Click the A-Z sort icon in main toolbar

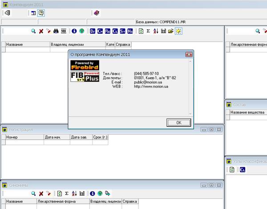(156, 31)
